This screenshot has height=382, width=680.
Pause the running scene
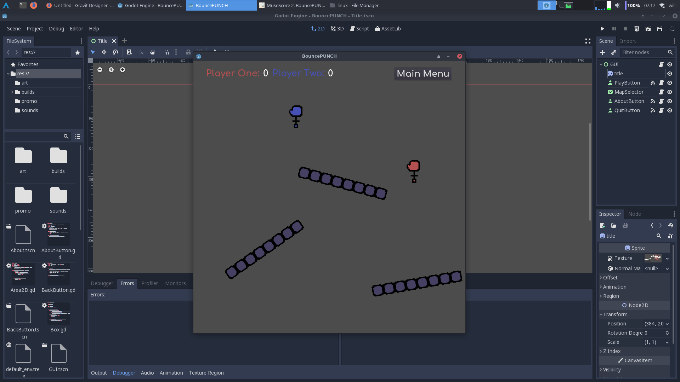pyautogui.click(x=614, y=29)
